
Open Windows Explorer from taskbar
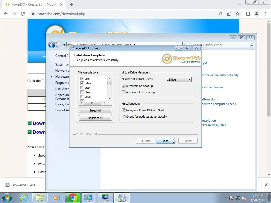40,198
